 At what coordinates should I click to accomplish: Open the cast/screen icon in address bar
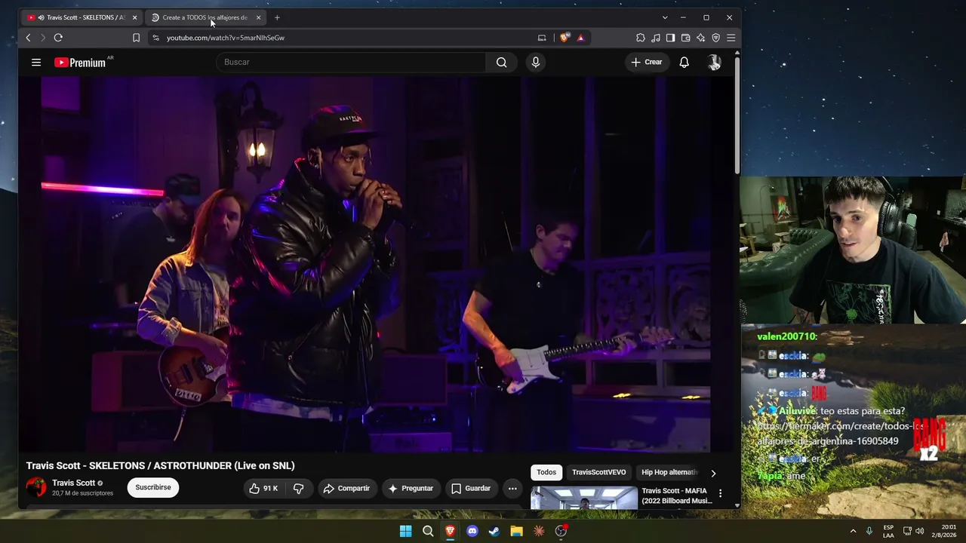coord(542,38)
